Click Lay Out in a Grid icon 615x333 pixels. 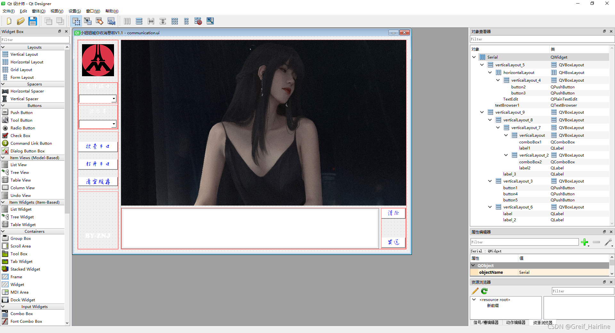pyautogui.click(x=175, y=21)
